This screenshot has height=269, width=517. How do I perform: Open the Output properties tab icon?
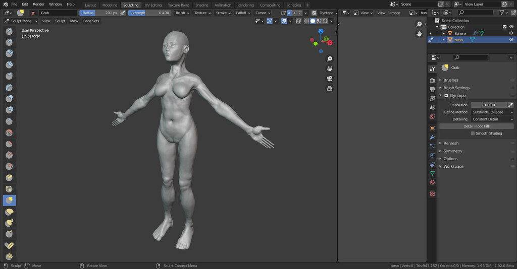[432, 89]
